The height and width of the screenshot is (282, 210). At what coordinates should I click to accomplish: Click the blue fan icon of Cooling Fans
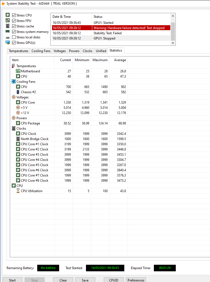point(14,81)
